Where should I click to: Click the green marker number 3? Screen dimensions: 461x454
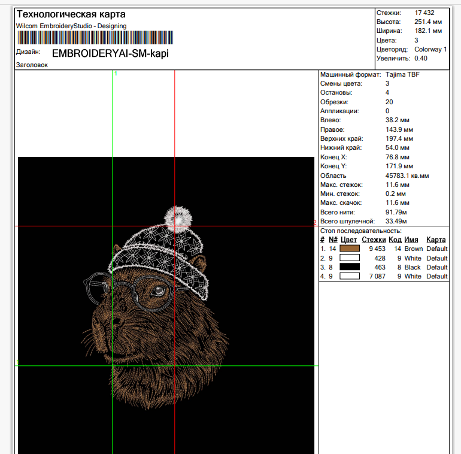click(x=17, y=362)
